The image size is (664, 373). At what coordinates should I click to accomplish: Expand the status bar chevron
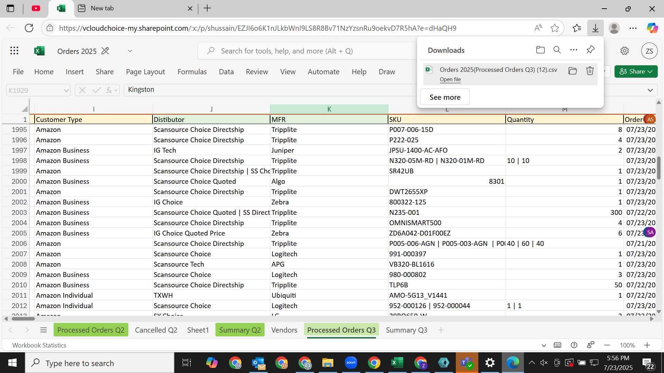tap(544, 345)
